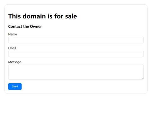The height and width of the screenshot is (114, 152).
Task: Click the Message label text
Action: 15,62
